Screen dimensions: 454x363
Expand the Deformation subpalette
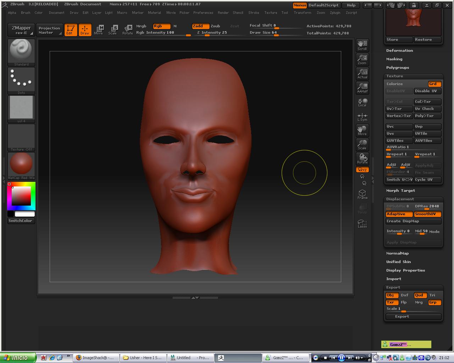[x=399, y=51]
